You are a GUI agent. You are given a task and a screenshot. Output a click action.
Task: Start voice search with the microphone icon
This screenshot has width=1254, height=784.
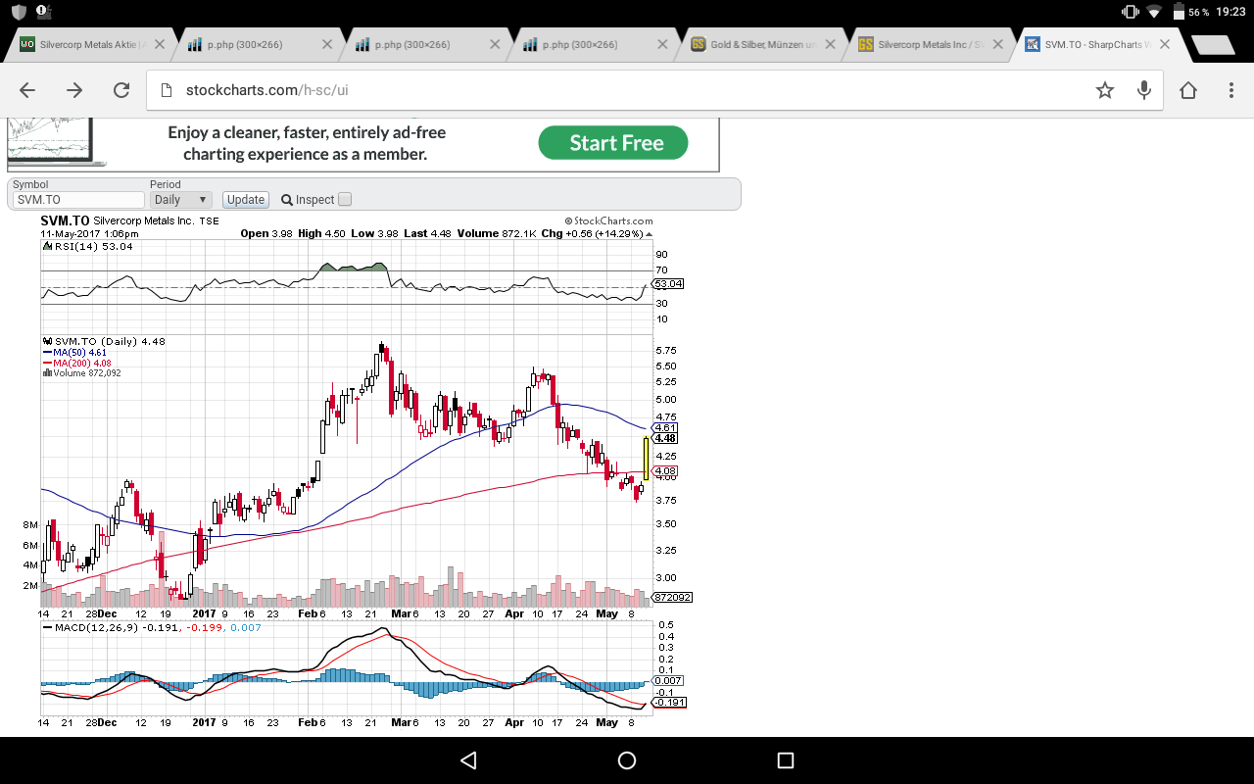click(x=1143, y=90)
